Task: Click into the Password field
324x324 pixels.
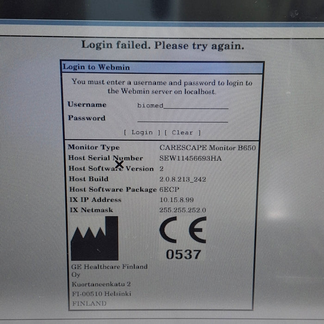Action: coord(182,118)
